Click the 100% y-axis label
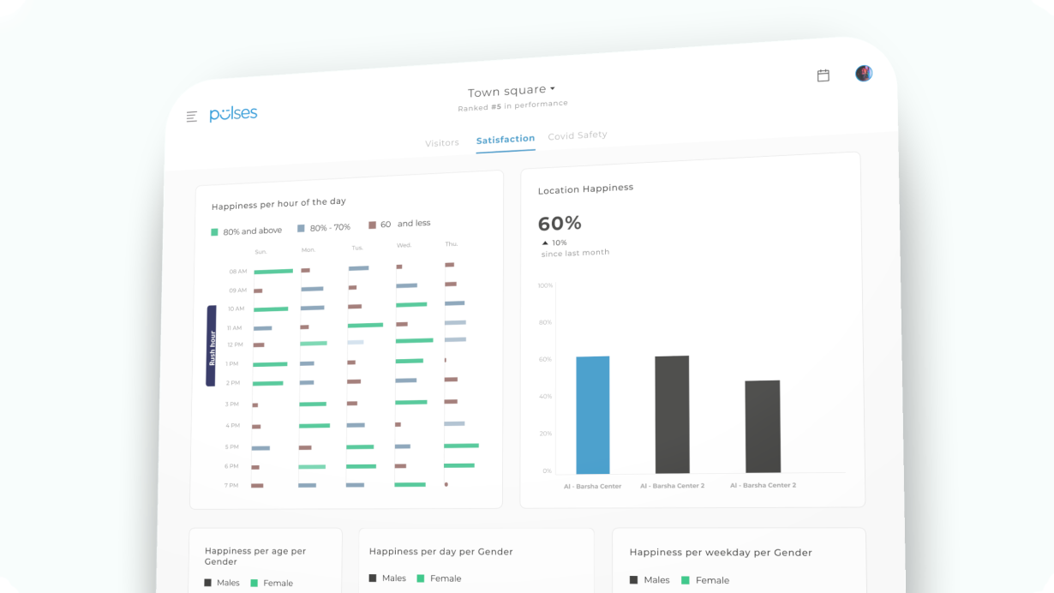 tap(545, 285)
